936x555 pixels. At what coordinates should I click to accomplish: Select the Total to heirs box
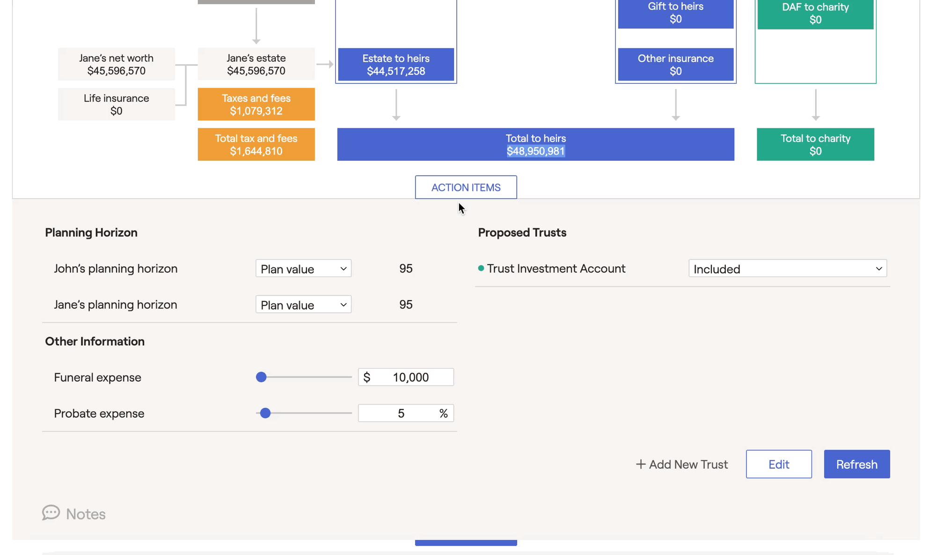click(535, 144)
